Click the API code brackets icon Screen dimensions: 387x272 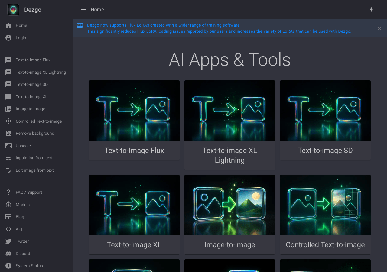point(8,229)
